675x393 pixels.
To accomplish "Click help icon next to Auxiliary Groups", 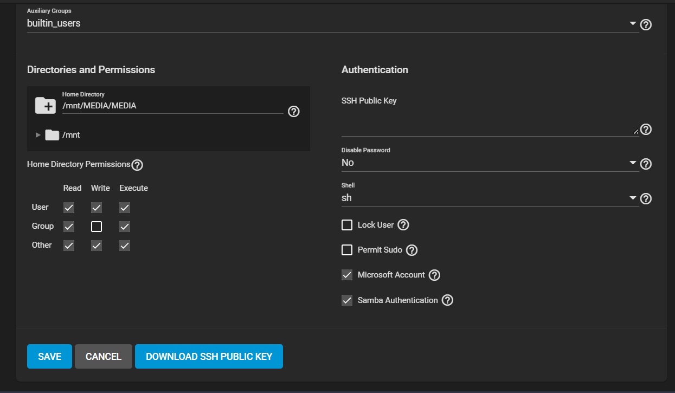I will coord(646,24).
